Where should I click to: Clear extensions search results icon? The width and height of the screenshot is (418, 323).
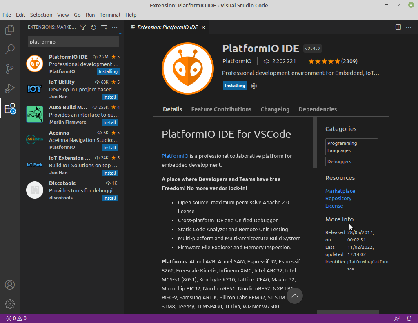click(104, 27)
